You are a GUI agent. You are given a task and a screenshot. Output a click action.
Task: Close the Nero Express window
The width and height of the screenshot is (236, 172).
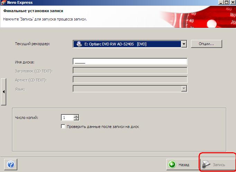233,2
